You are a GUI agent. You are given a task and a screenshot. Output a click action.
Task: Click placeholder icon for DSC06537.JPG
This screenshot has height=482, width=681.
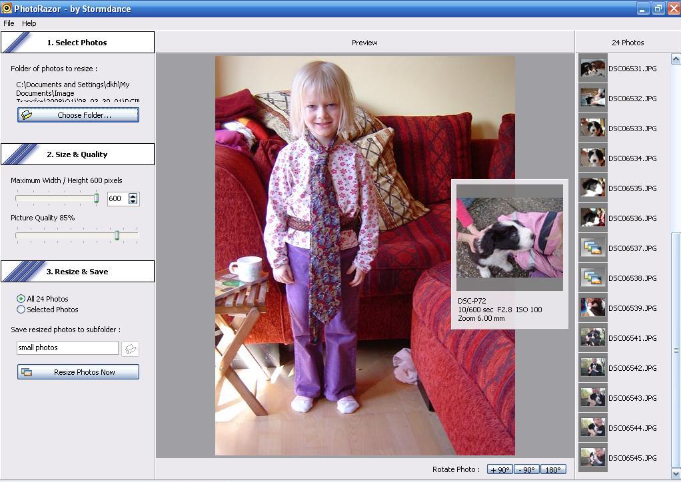coord(593,248)
